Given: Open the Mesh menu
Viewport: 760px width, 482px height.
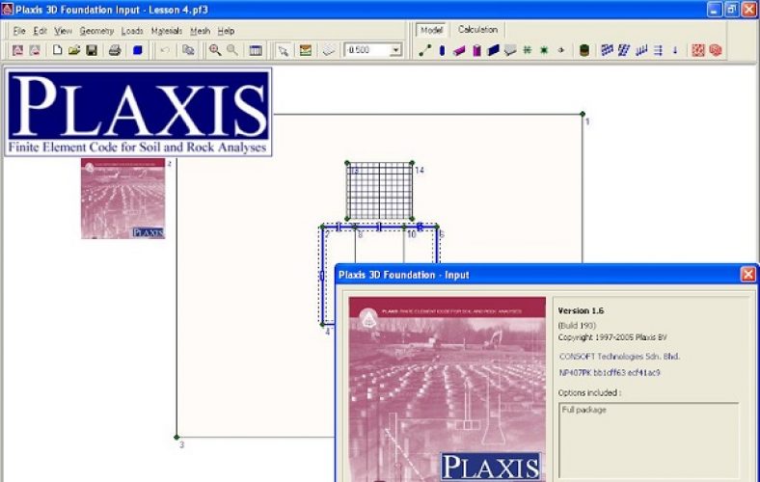Looking at the screenshot, I should click(x=200, y=31).
